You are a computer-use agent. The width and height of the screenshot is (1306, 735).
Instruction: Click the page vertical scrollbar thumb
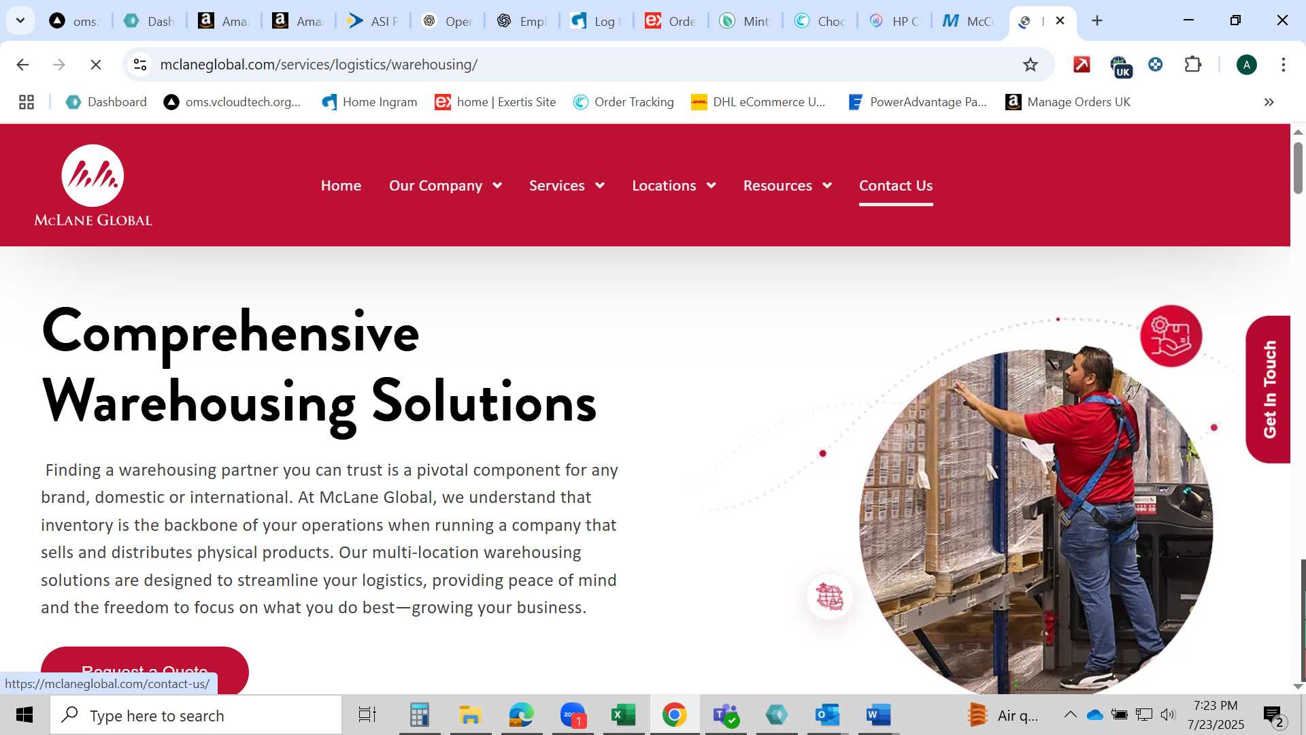(x=1298, y=167)
